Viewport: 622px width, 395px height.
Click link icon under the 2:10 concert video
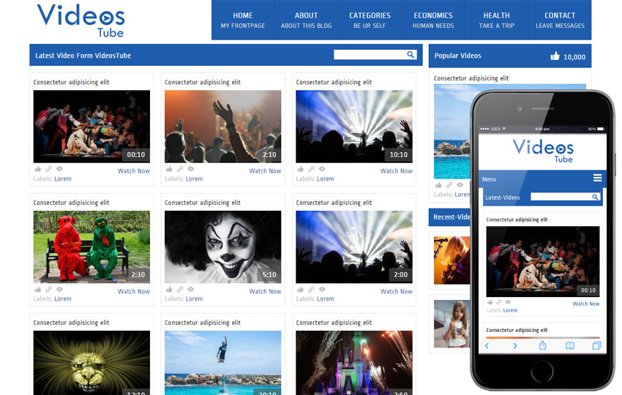click(x=180, y=169)
